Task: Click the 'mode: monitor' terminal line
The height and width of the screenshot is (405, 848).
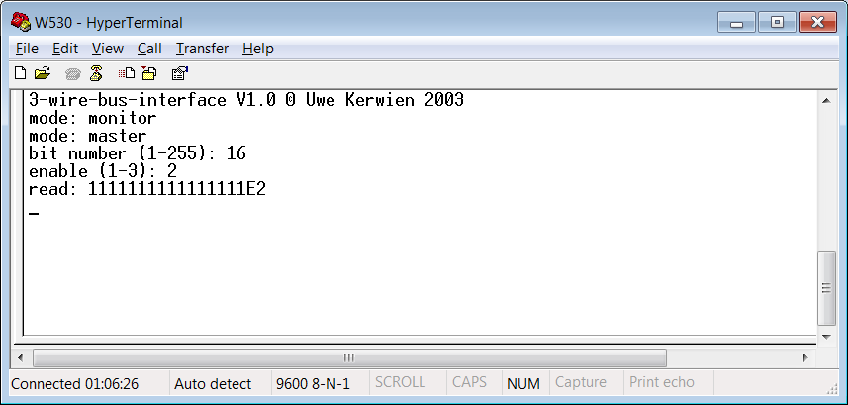Action: pyautogui.click(x=92, y=118)
